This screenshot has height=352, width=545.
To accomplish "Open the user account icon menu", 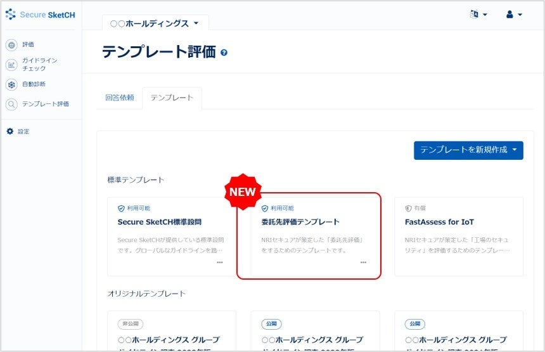I will point(510,14).
